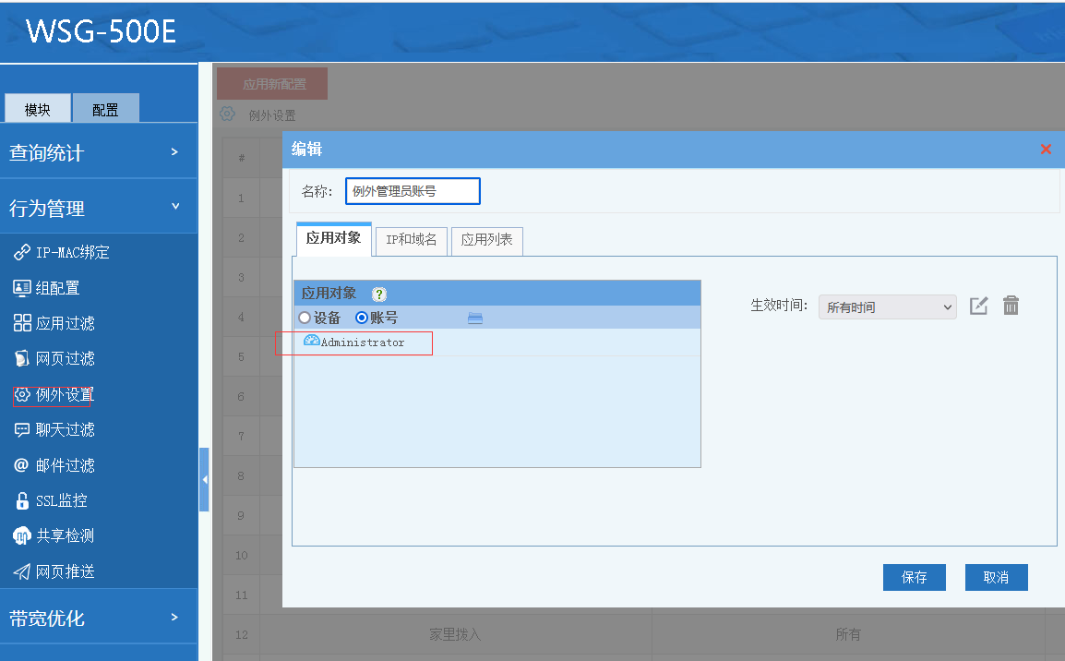Click the 名称 input field
The height and width of the screenshot is (661, 1065).
pos(413,191)
